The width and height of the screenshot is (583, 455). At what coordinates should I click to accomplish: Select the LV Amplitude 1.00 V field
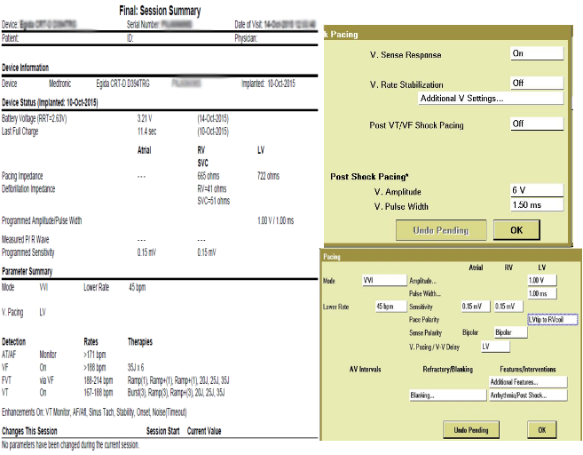tap(541, 280)
